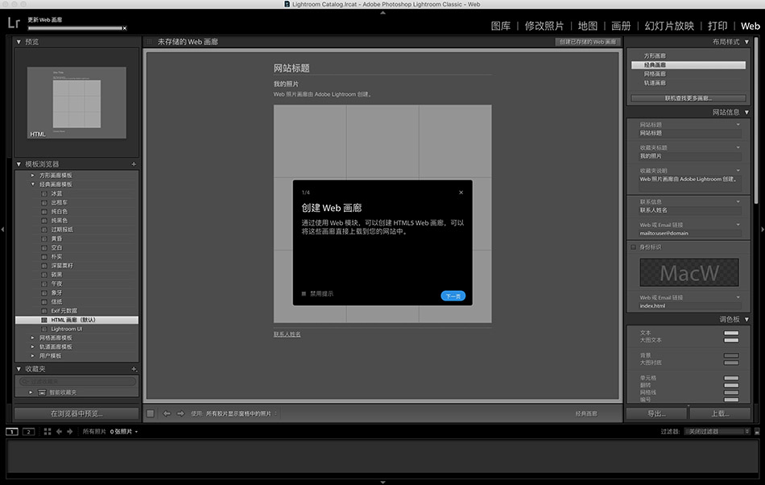Switch to the 幻灯片放映 module
Image resolution: width=765 pixels, height=485 pixels.
pos(669,26)
